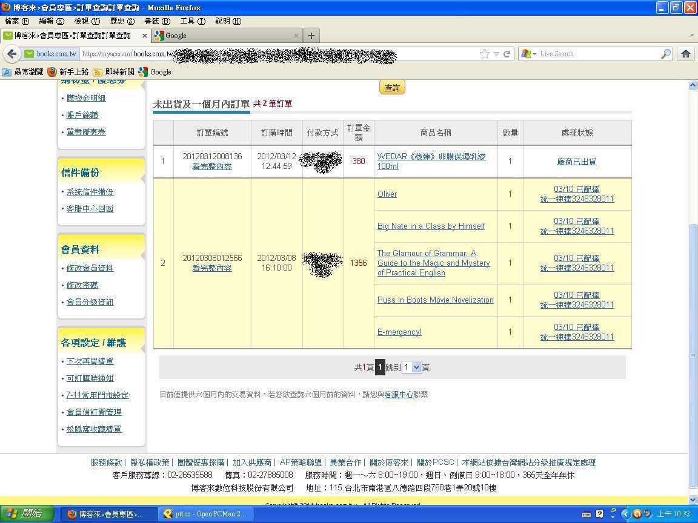Open the Windows 開始 Start button
Screen dimensions: 698x523
tap(28, 514)
